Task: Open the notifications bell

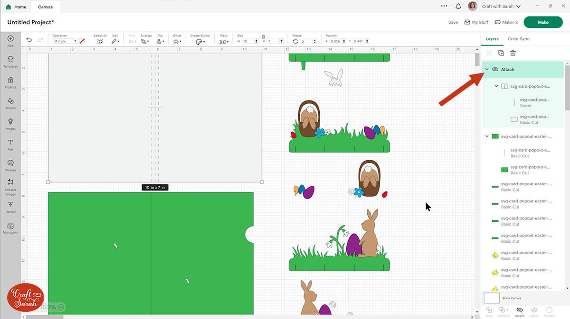Action: click(x=458, y=7)
